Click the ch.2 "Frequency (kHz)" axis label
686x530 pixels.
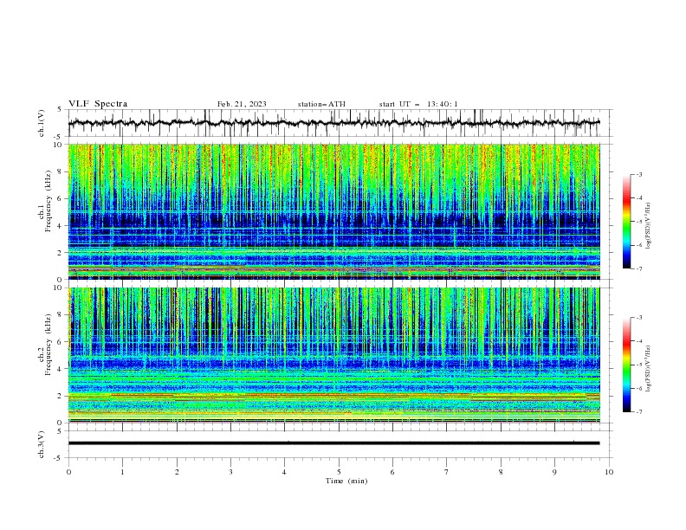coord(49,345)
